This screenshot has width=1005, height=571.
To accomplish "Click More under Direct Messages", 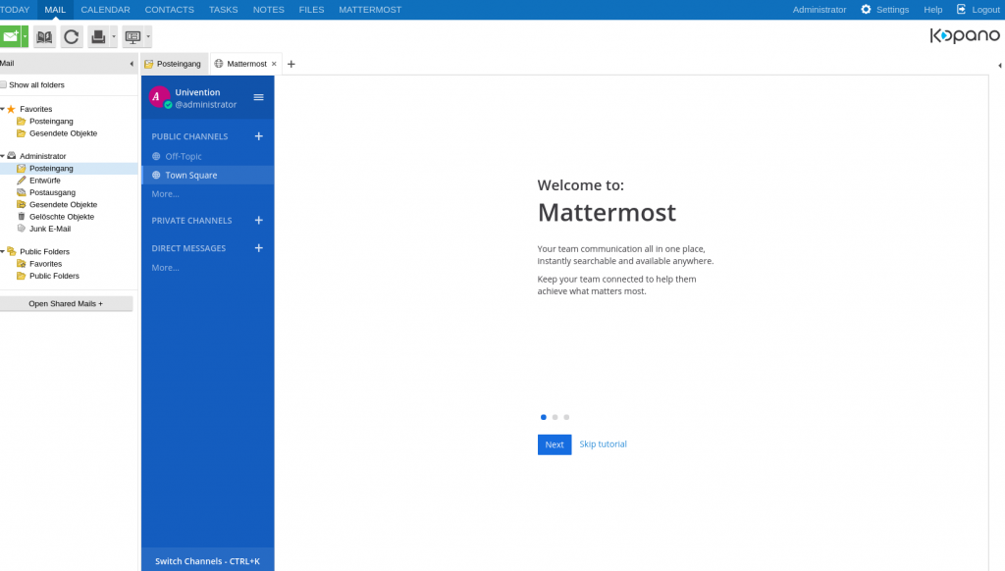I will (x=165, y=267).
